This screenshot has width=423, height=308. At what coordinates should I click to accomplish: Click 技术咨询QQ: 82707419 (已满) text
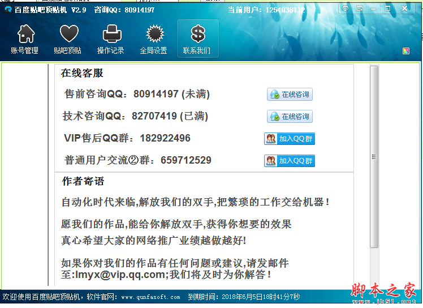coord(135,116)
